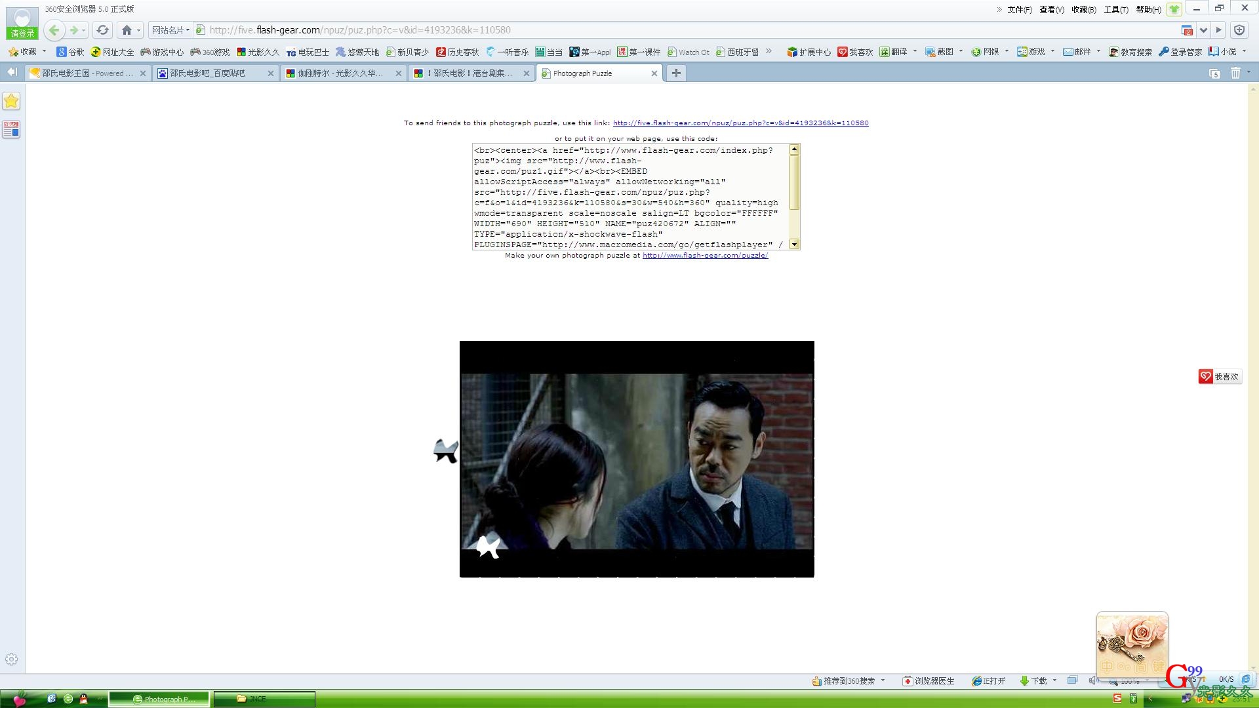The width and height of the screenshot is (1259, 708).
Task: Expand the 网银 dropdown arrow
Action: click(1007, 51)
